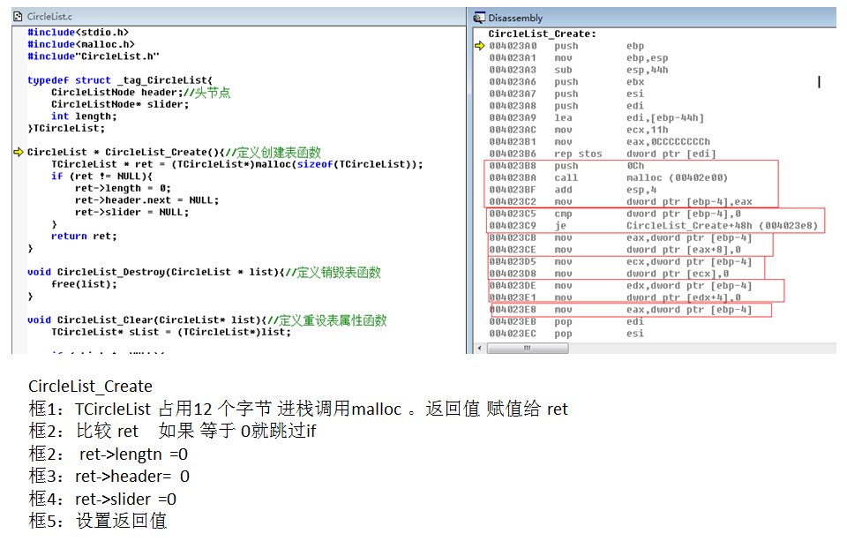847x541 pixels.
Task: Click address 004023C2 mov [ebp-4],eax
Action: click(621, 201)
